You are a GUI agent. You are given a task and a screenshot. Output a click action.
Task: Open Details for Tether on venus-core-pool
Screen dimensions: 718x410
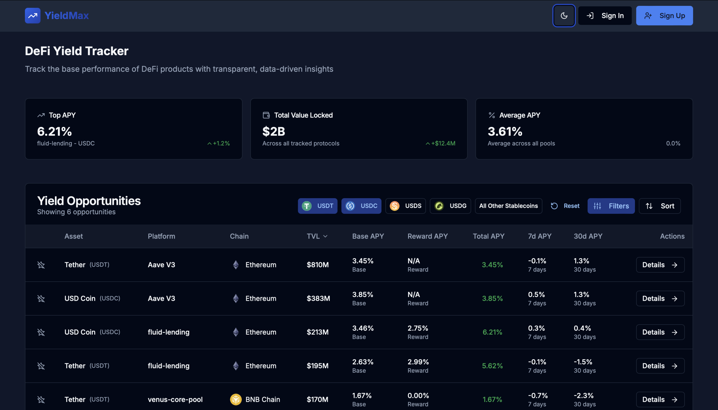(x=660, y=400)
